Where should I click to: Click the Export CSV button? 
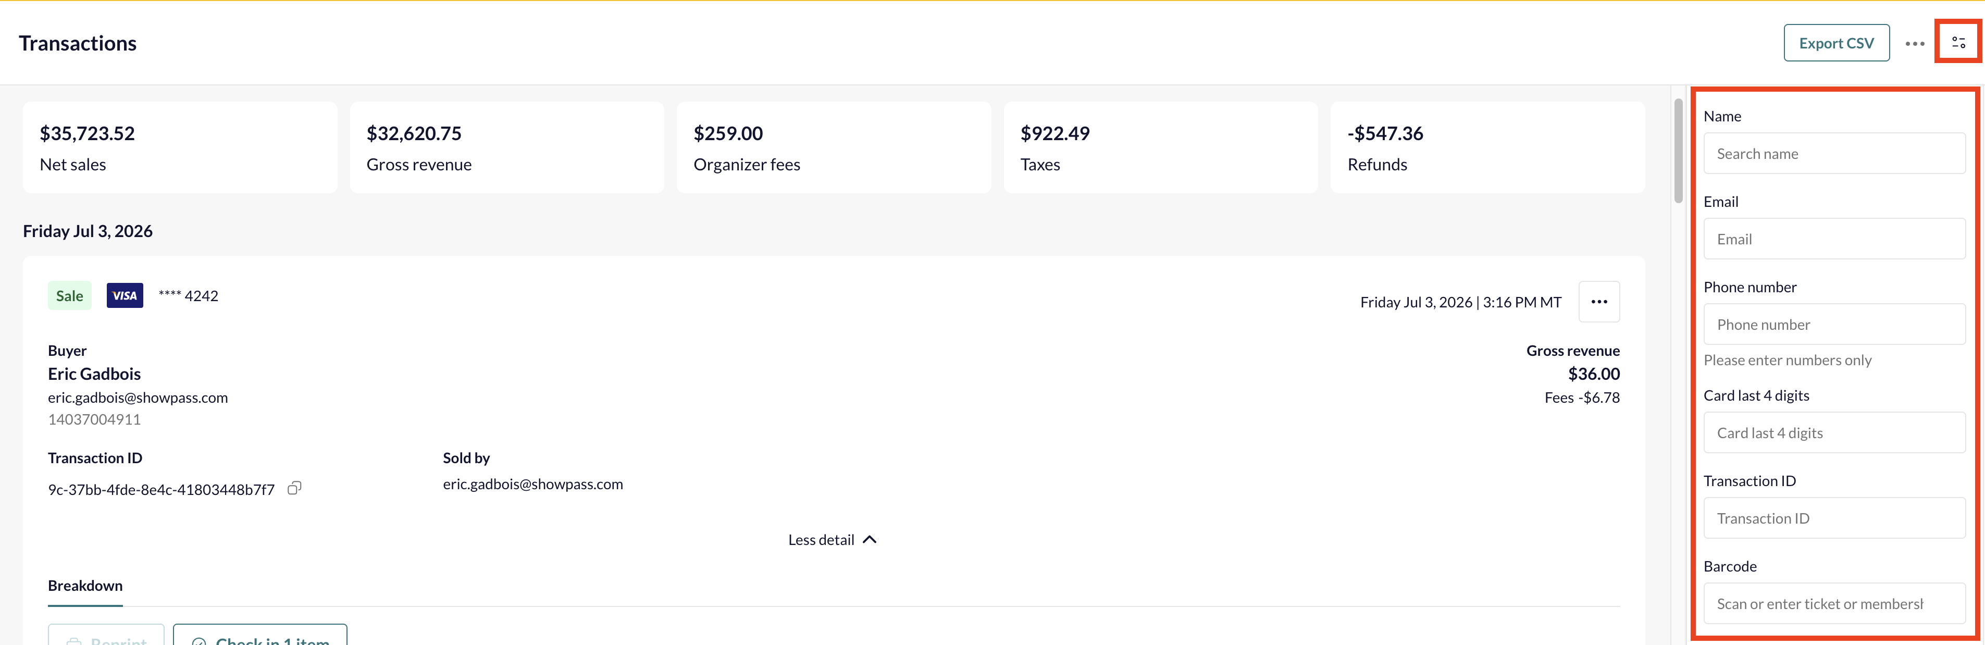1837,43
